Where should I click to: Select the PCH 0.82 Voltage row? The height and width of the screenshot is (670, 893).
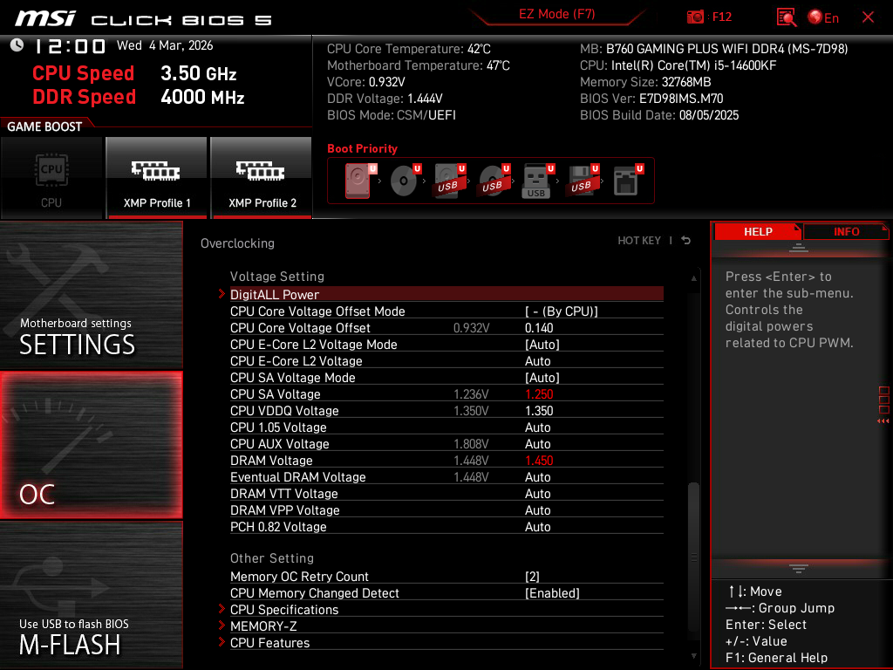(x=446, y=527)
